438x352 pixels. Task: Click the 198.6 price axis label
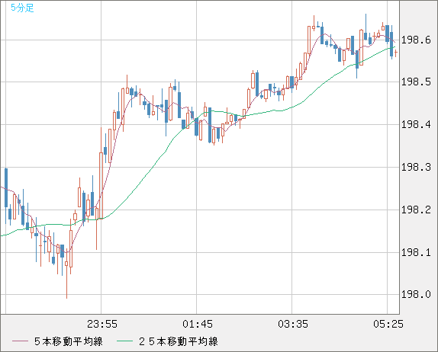tap(416, 40)
